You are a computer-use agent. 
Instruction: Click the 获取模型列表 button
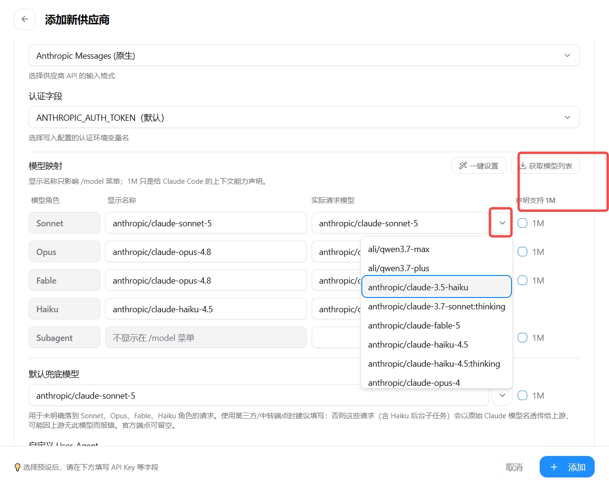545,166
